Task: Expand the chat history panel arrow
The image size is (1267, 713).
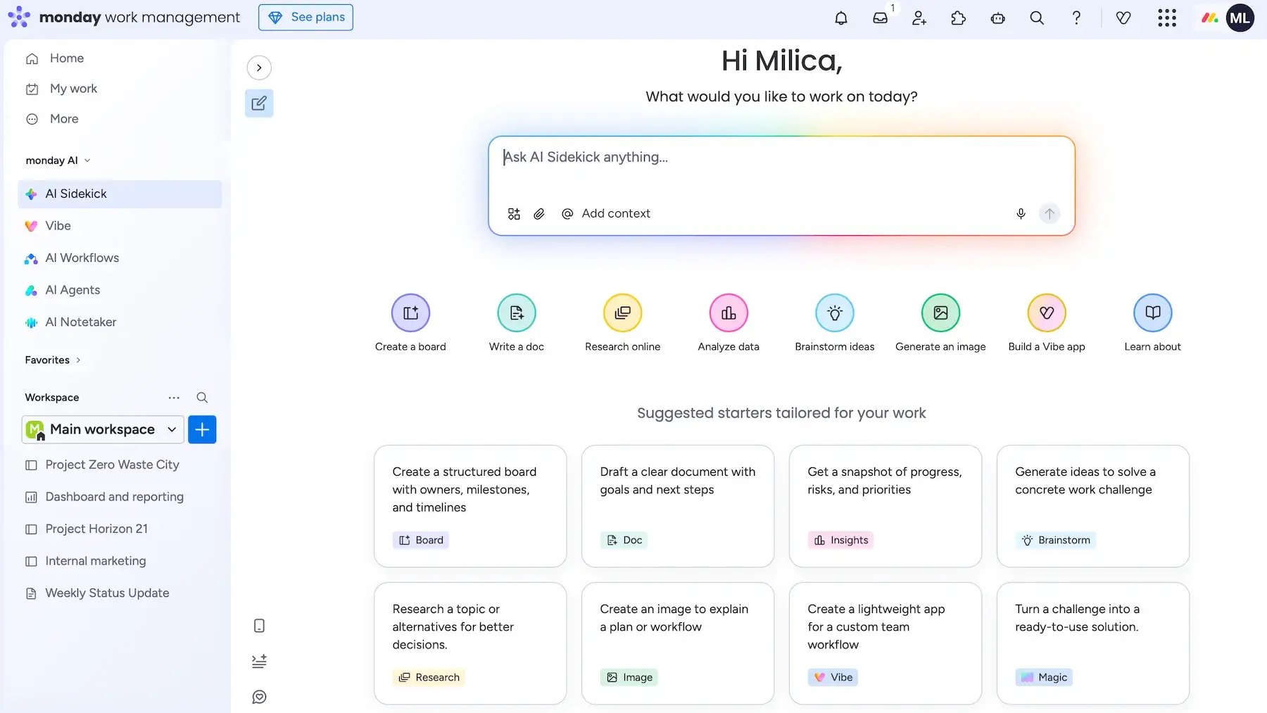Action: [x=259, y=68]
